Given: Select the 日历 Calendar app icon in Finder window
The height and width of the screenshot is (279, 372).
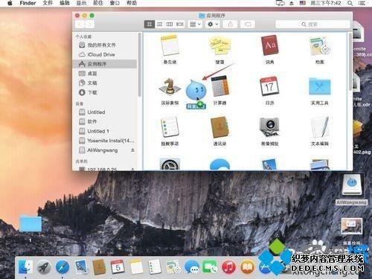Looking at the screenshot, I should [269, 87].
